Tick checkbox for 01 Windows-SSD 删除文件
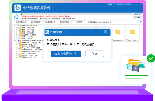The image size is (155, 101). tap(17, 40)
